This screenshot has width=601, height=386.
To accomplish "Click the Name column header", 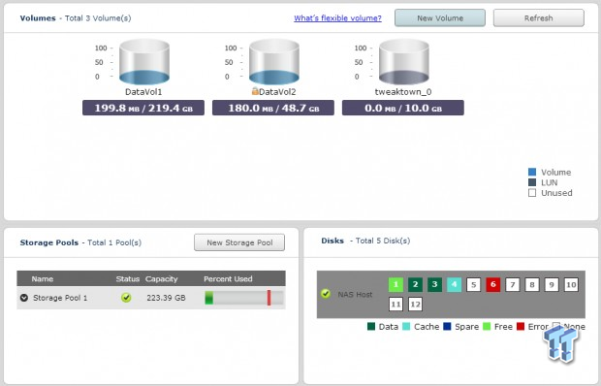I will tap(42, 278).
